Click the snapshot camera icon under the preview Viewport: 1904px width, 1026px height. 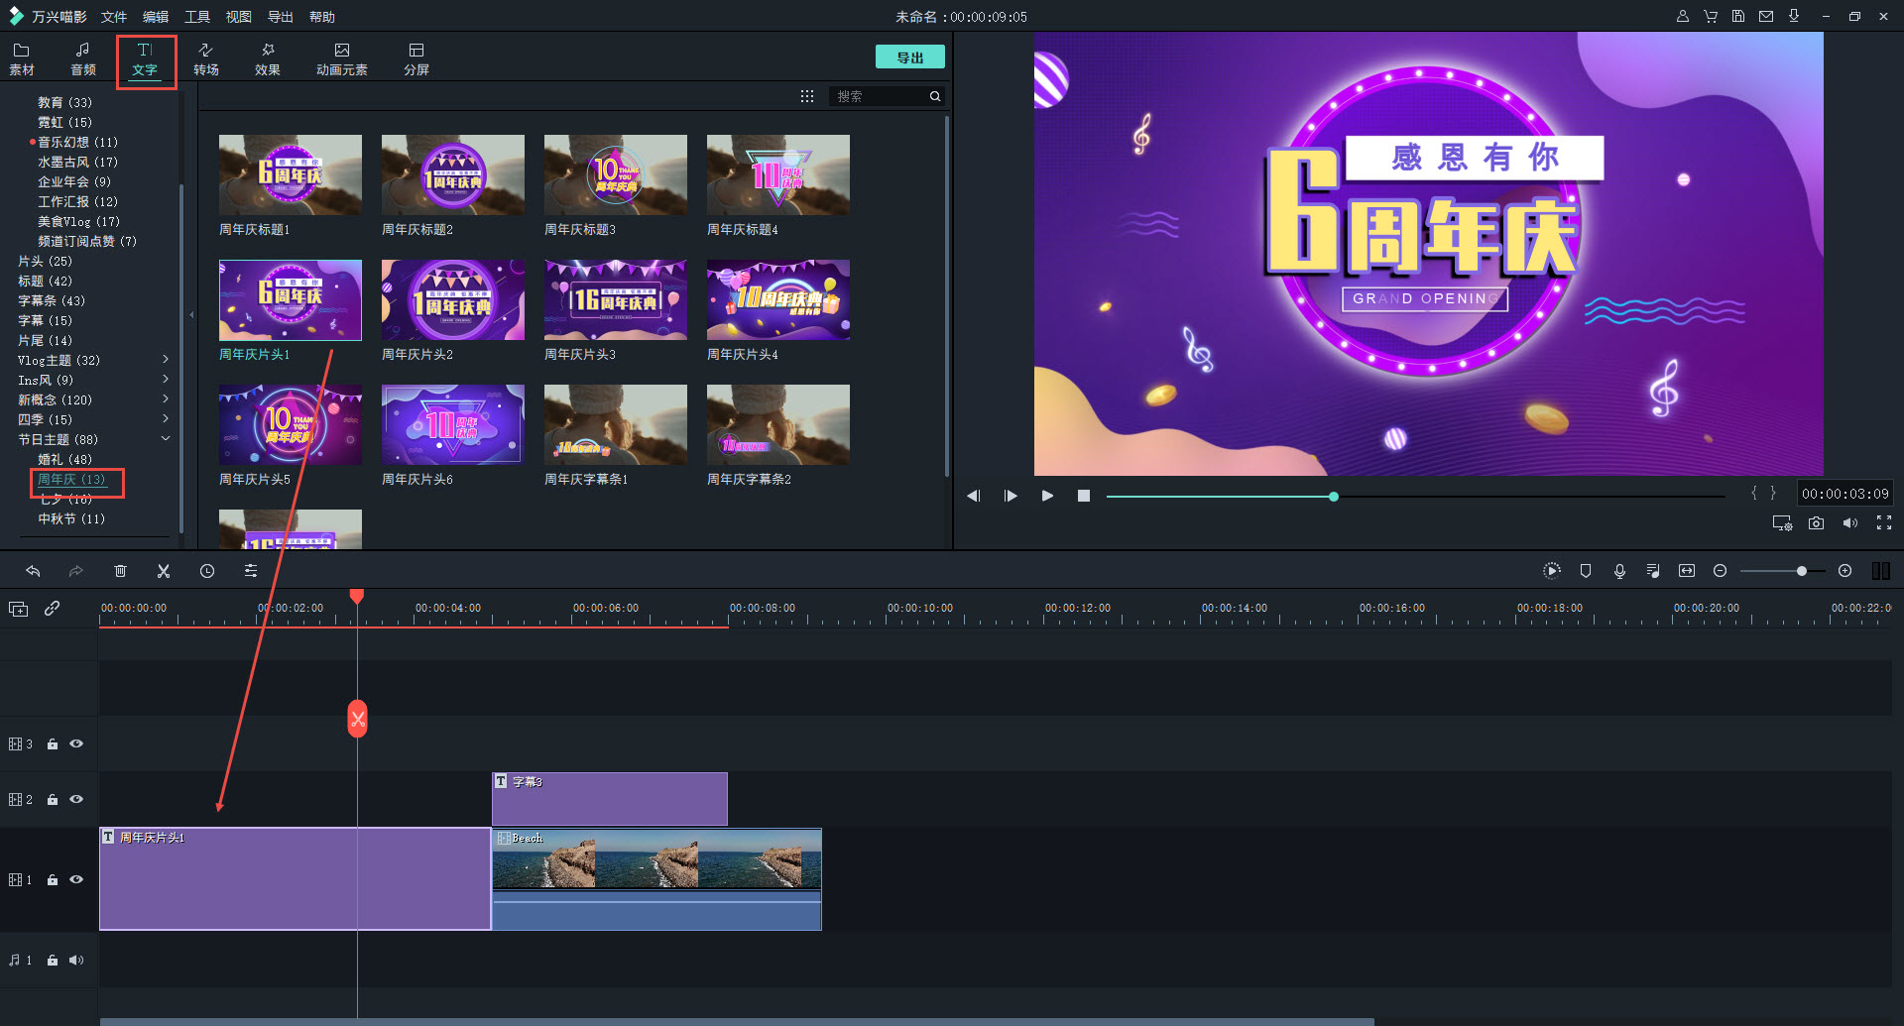pyautogui.click(x=1816, y=522)
